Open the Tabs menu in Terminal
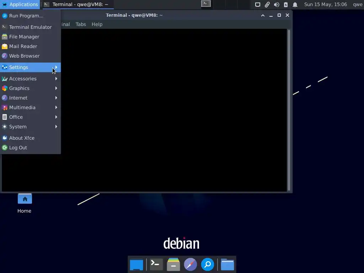 click(81, 24)
